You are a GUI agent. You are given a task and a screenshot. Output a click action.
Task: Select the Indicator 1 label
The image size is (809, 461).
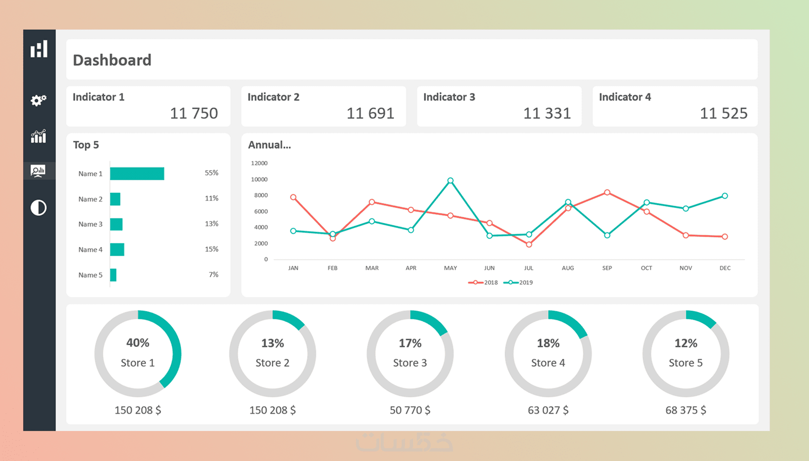pos(99,97)
